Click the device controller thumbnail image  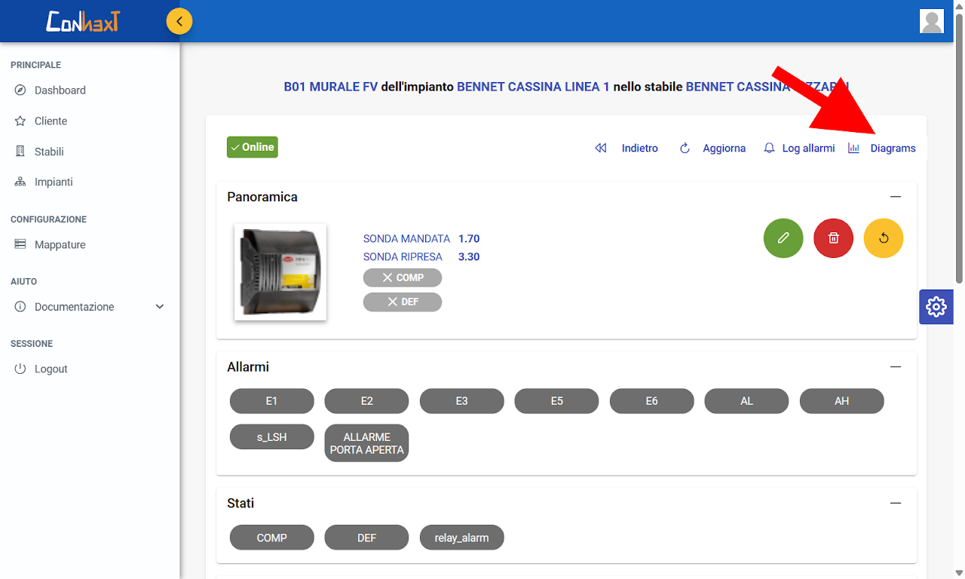[x=280, y=272]
